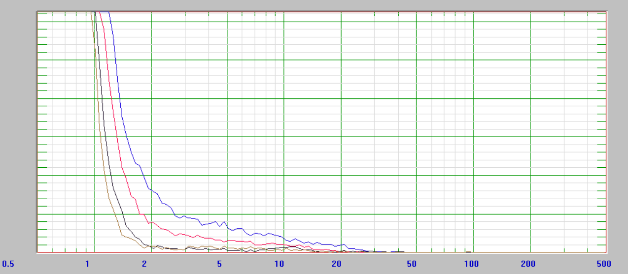The image size is (628, 274).
Task: Select the x-axis label 2
Action: [144, 264]
